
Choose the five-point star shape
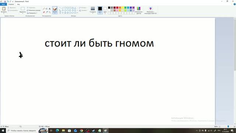(x=65, y=13)
